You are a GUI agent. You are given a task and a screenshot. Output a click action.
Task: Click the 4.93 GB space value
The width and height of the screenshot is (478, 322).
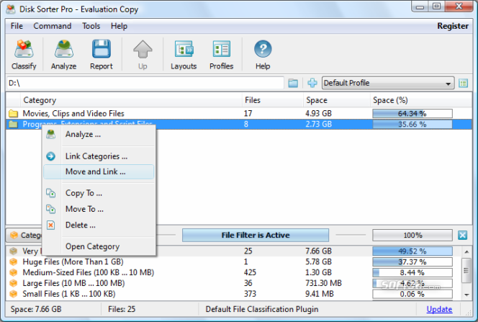tap(319, 113)
